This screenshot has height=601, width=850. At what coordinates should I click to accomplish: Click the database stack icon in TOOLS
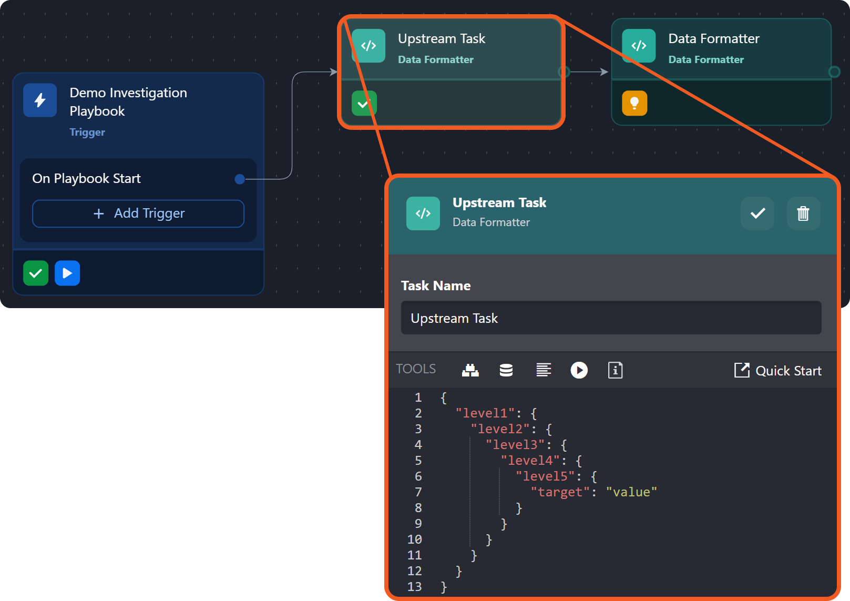click(x=506, y=370)
